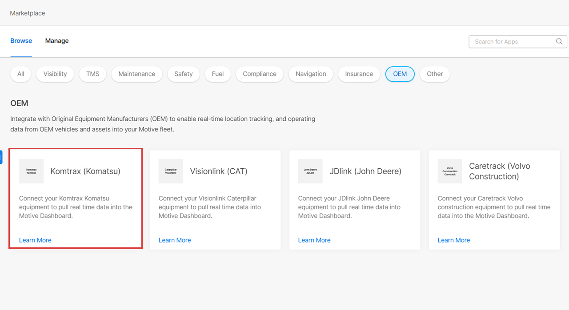
Task: Click the selected OEM filter chip
Action: (x=400, y=74)
